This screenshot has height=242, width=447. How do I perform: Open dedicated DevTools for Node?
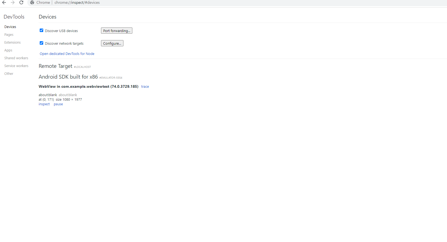67,54
